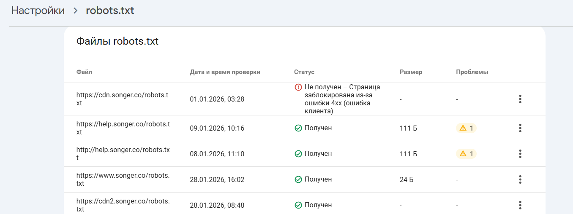
Task: Click the Проблемы column header
Action: 472,72
